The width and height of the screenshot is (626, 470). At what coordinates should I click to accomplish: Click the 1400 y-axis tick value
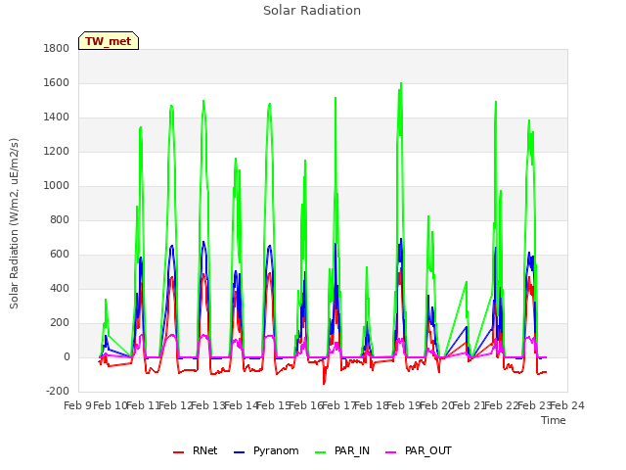(x=57, y=117)
